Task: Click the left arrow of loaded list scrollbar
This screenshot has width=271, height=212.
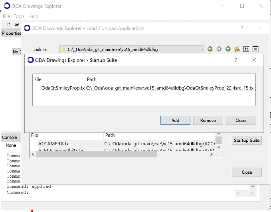Action: point(33,154)
